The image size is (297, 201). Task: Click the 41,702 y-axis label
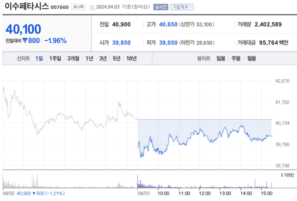coord(282,102)
